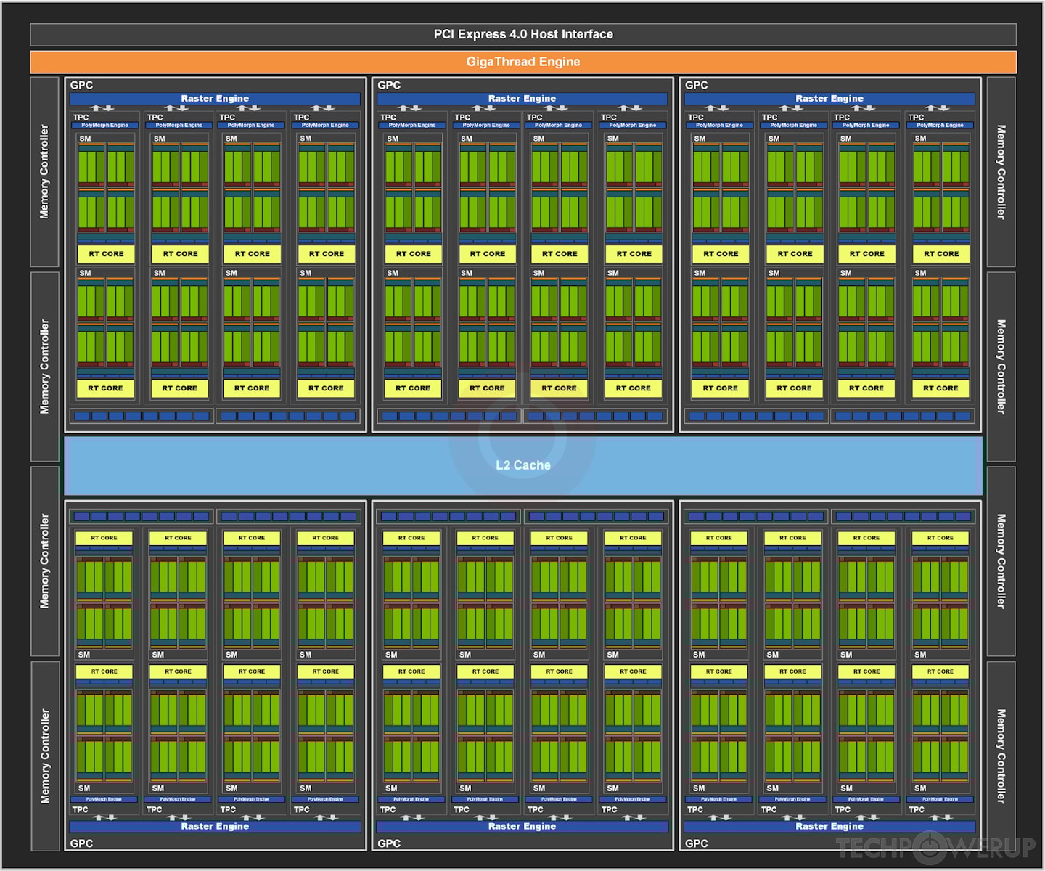
Task: Click the Raster Engine in the bottom-right GPC
Action: pos(829,826)
